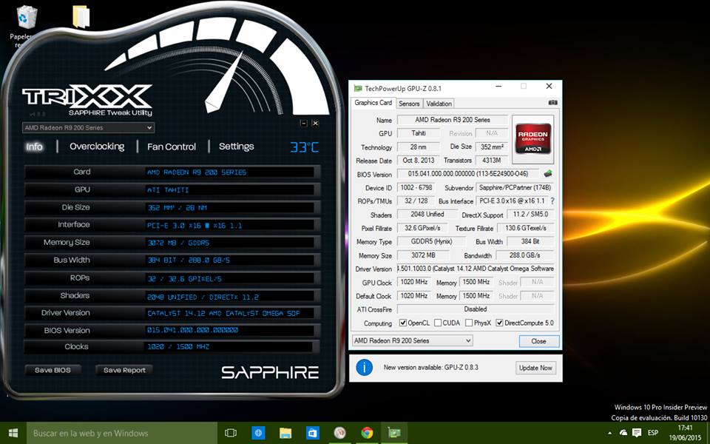
Task: Open the Fan Control tab
Action: coord(172,147)
